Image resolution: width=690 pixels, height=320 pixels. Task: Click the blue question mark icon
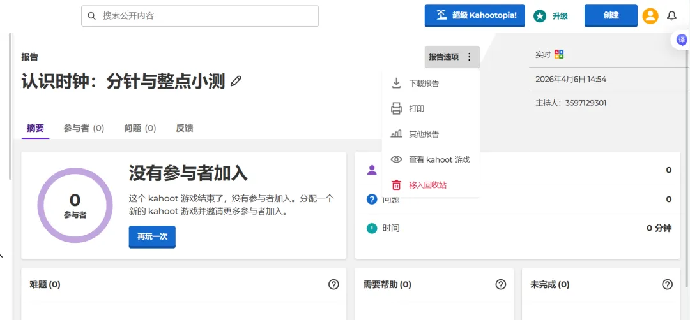pos(372,200)
